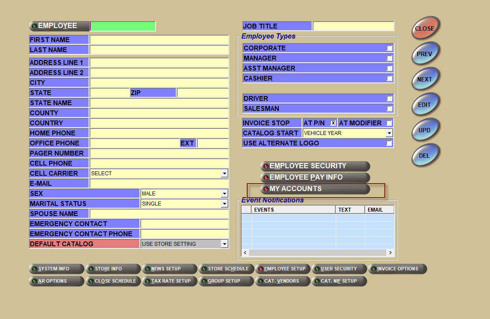Click the First Name input field

(159, 40)
